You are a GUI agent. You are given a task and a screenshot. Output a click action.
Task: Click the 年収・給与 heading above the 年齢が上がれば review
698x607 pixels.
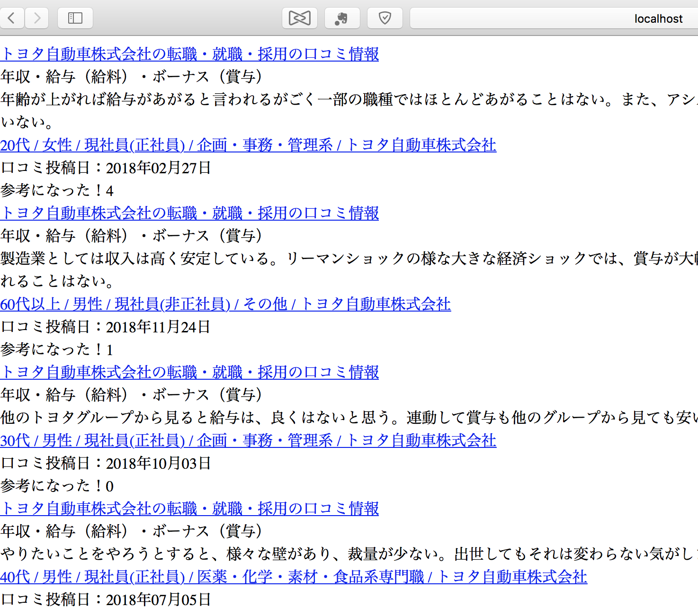tap(132, 77)
